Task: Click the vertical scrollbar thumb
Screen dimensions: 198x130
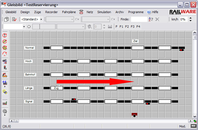Action: 195,37
